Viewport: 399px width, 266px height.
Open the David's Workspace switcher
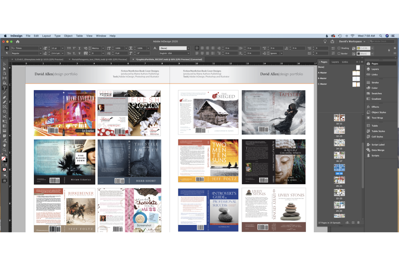[x=352, y=42]
